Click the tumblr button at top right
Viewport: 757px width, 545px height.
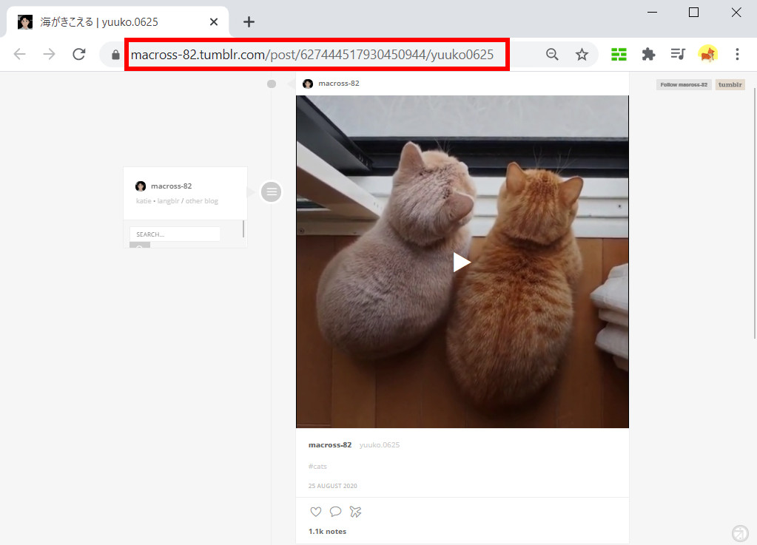pyautogui.click(x=730, y=85)
